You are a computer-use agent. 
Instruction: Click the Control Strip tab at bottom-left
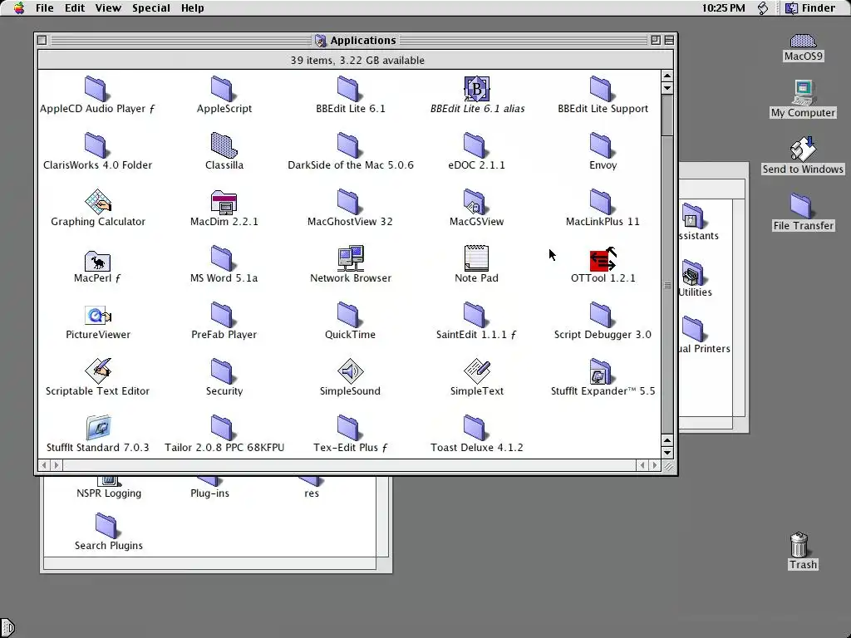pyautogui.click(x=7, y=628)
